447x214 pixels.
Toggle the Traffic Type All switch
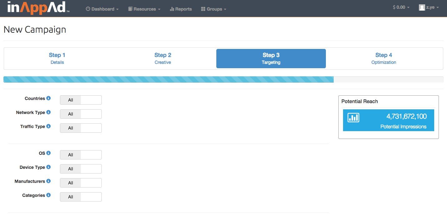pyautogui.click(x=81, y=128)
